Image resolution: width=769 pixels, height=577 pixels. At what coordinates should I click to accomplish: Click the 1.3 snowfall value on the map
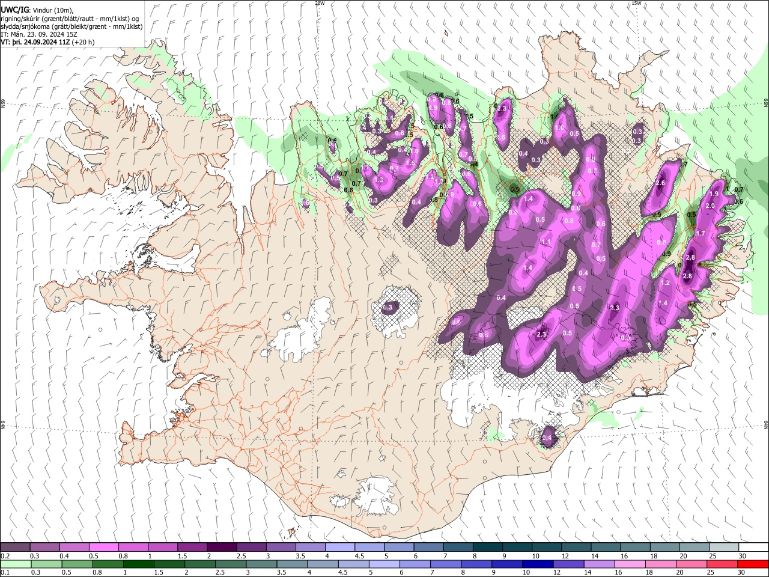pos(378,180)
